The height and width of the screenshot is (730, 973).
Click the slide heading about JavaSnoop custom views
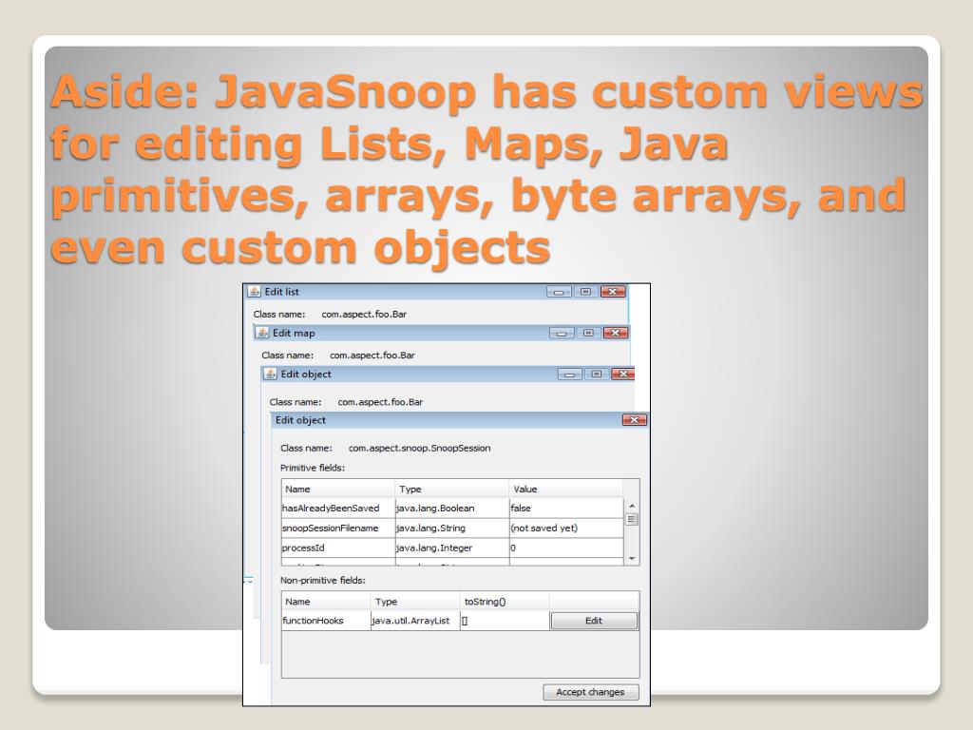click(x=486, y=169)
